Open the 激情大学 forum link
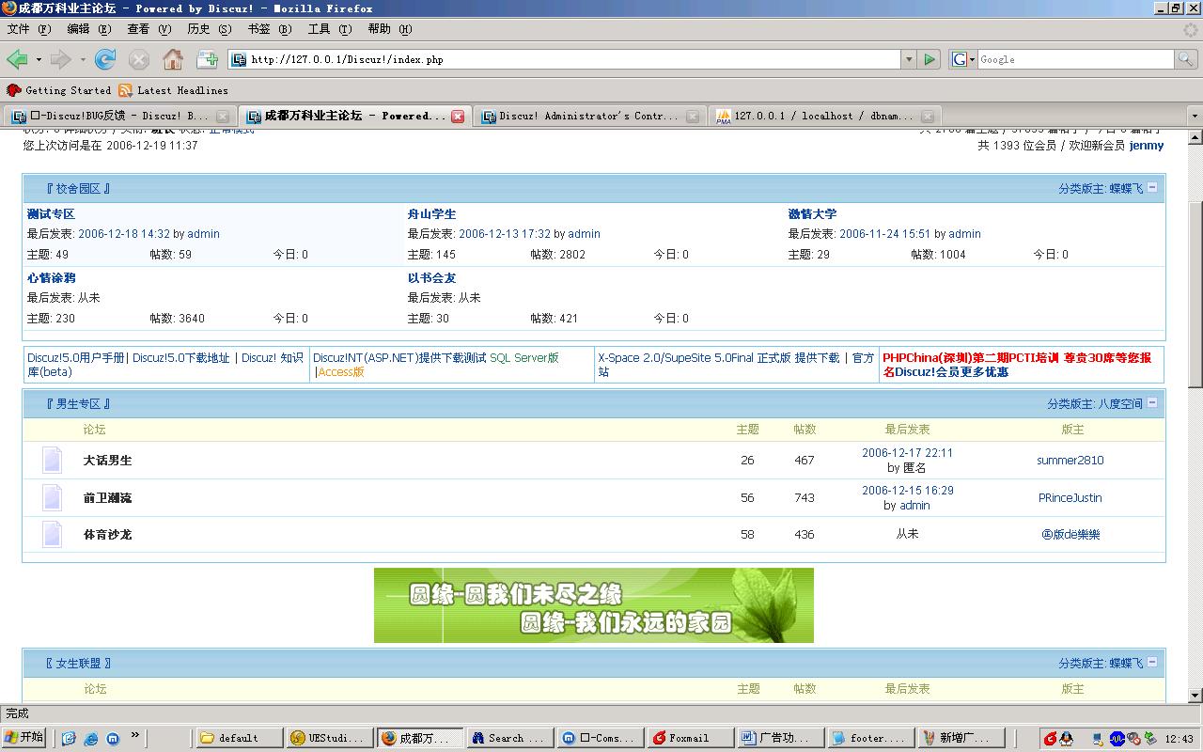The height and width of the screenshot is (752, 1203). (812, 214)
